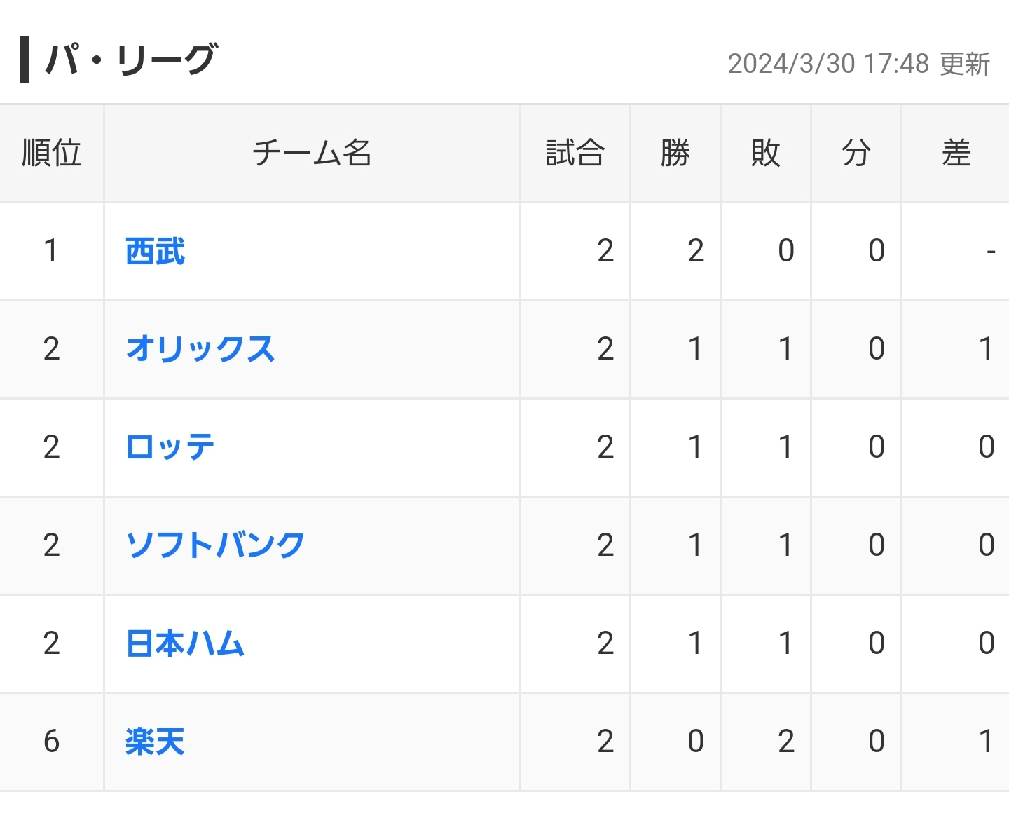1009x825 pixels.
Task: Click the 勝 column header
Action: [675, 153]
